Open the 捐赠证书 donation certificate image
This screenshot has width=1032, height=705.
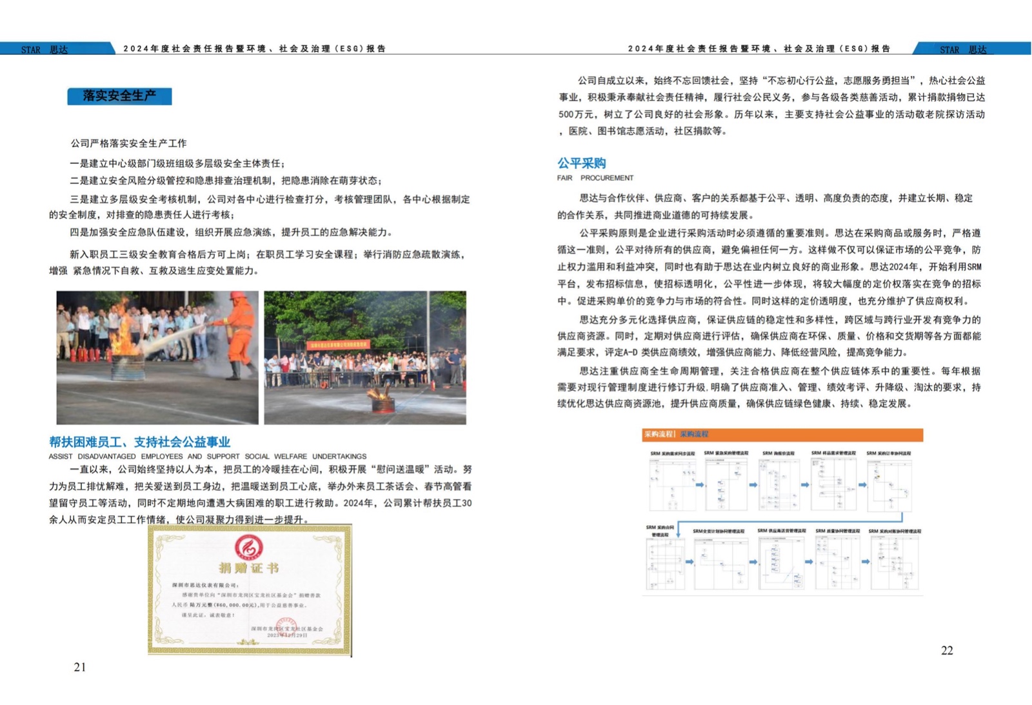pyautogui.click(x=250, y=590)
